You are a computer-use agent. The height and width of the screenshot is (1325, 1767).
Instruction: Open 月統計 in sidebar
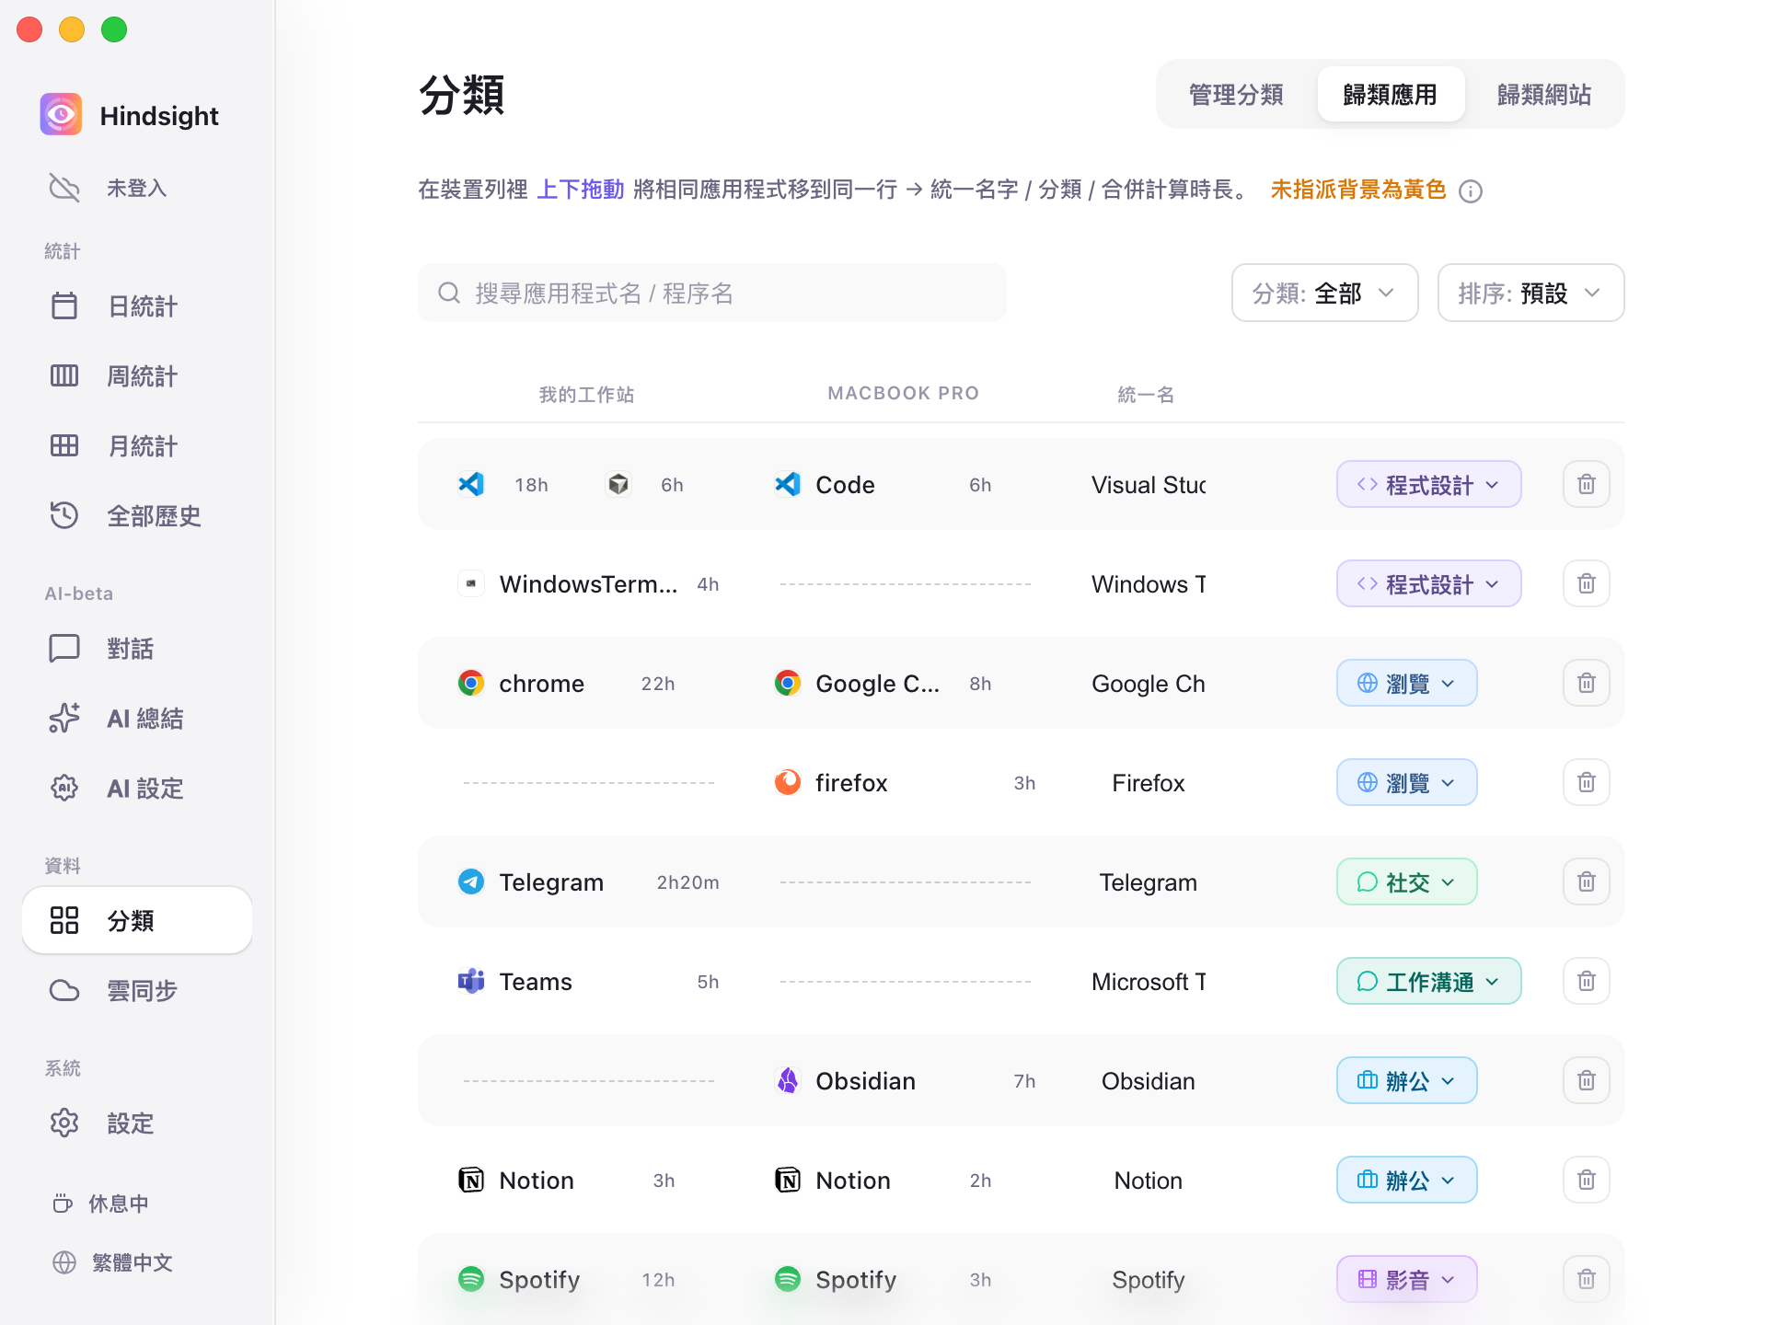[x=137, y=445]
